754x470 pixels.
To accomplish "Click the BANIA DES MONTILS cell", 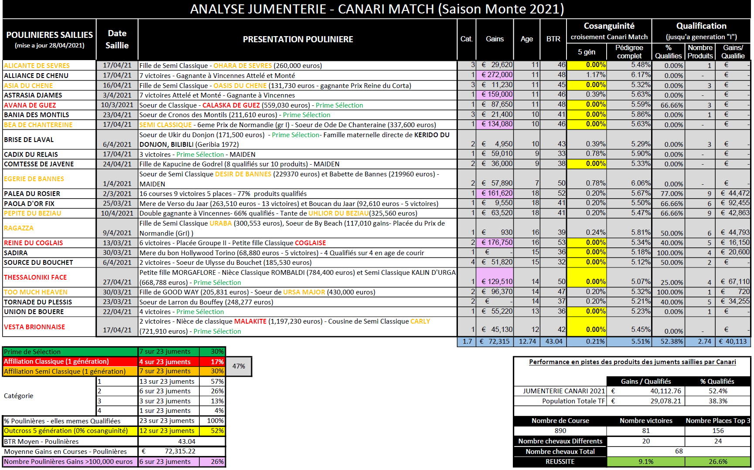I will 49,115.
